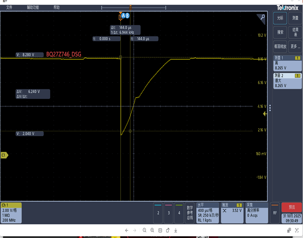303x238 pixels.
Task: Click the t: 0.000 s cursor A readout
Action: (106, 39)
